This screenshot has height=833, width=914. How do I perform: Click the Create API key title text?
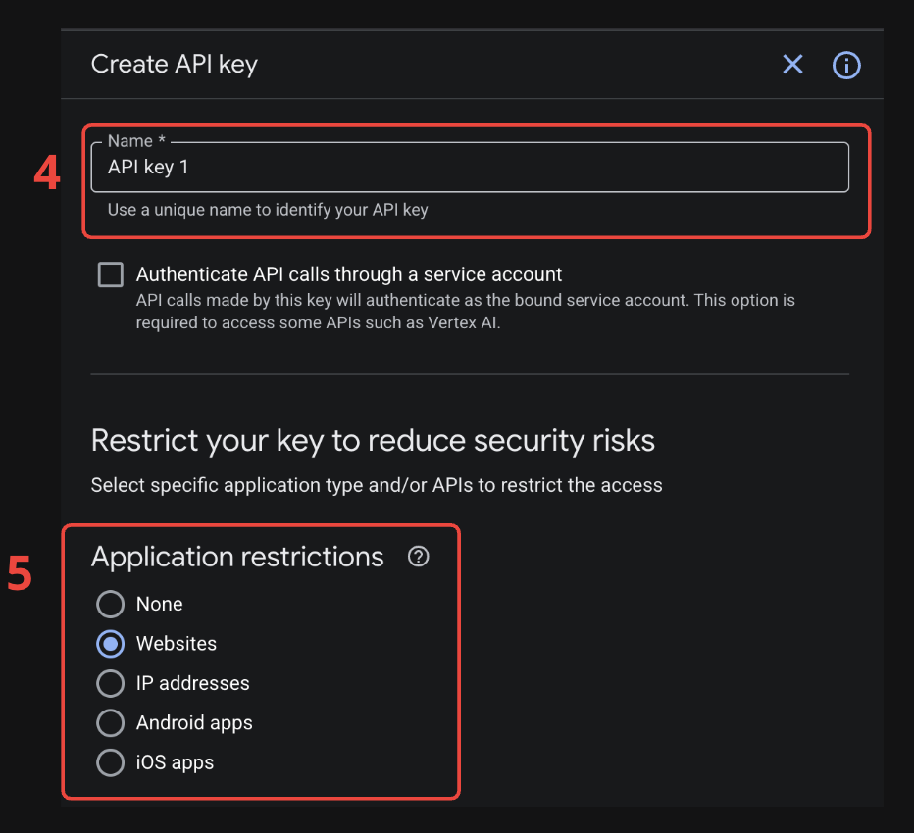(174, 65)
